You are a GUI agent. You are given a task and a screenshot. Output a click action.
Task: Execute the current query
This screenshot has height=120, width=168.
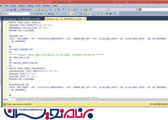tap(38, 13)
